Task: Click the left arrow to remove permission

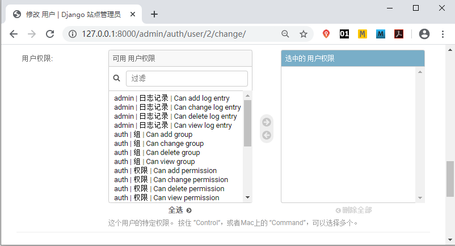Action: point(267,135)
